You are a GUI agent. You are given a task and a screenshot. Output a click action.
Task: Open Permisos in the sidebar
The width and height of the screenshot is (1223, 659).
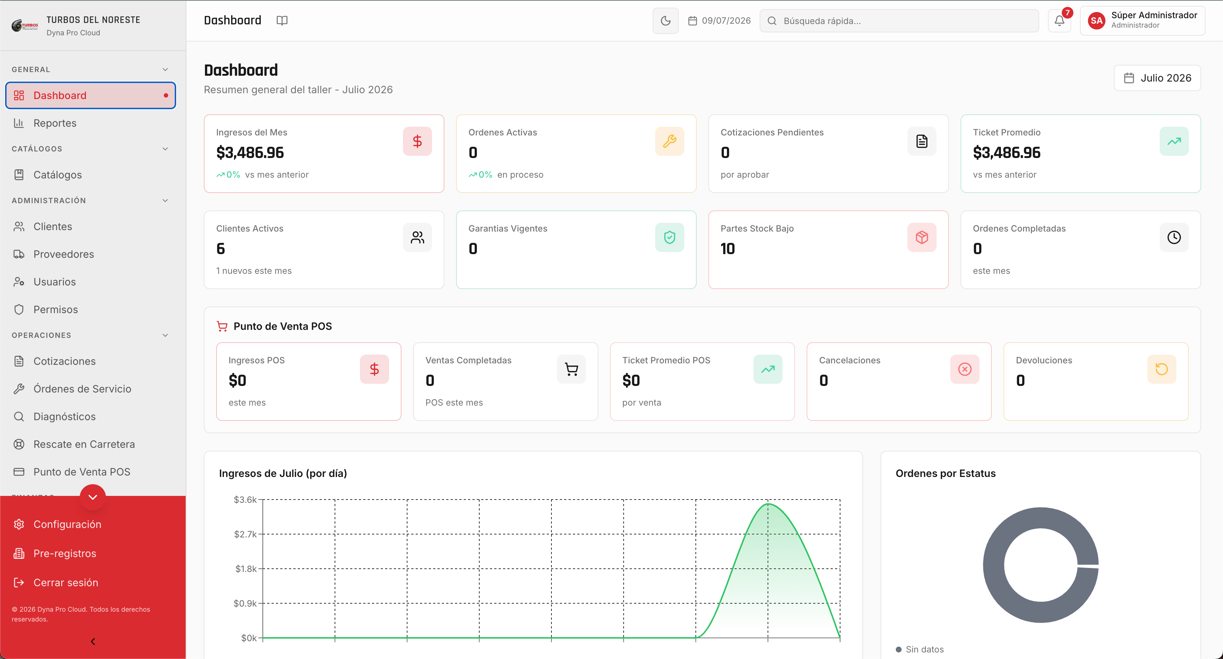coord(91,309)
